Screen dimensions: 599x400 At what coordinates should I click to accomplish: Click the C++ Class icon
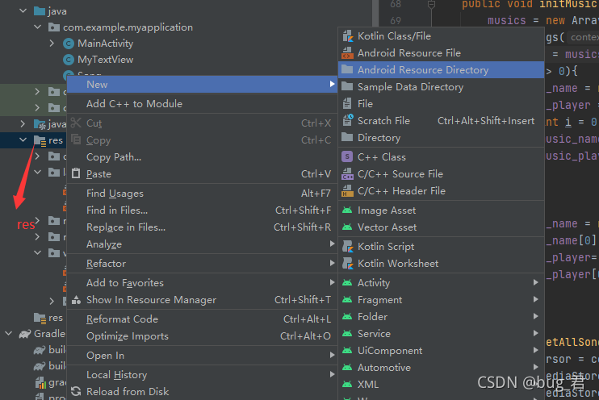tap(347, 157)
